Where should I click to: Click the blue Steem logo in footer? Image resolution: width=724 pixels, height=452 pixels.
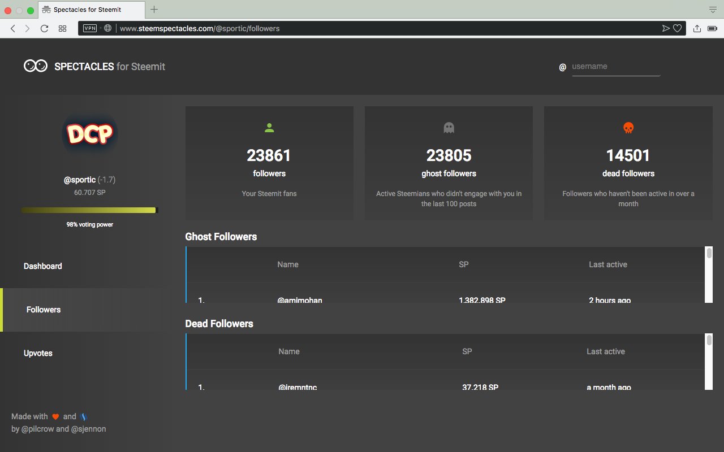(83, 417)
